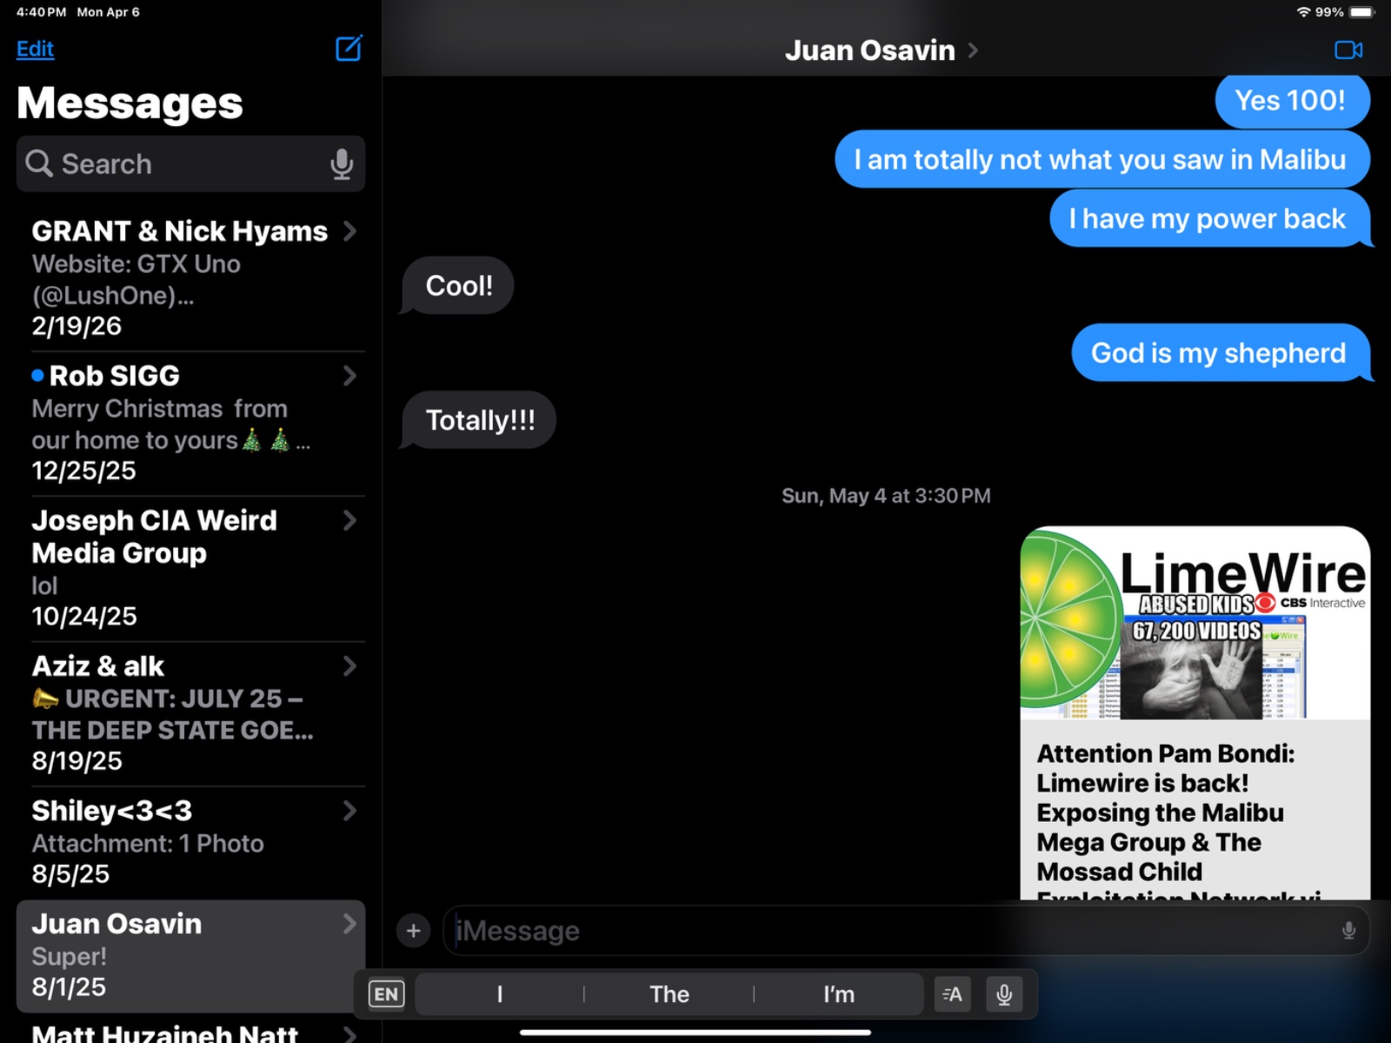Tap the microphone in the search bar
This screenshot has width=1391, height=1043.
(x=342, y=164)
